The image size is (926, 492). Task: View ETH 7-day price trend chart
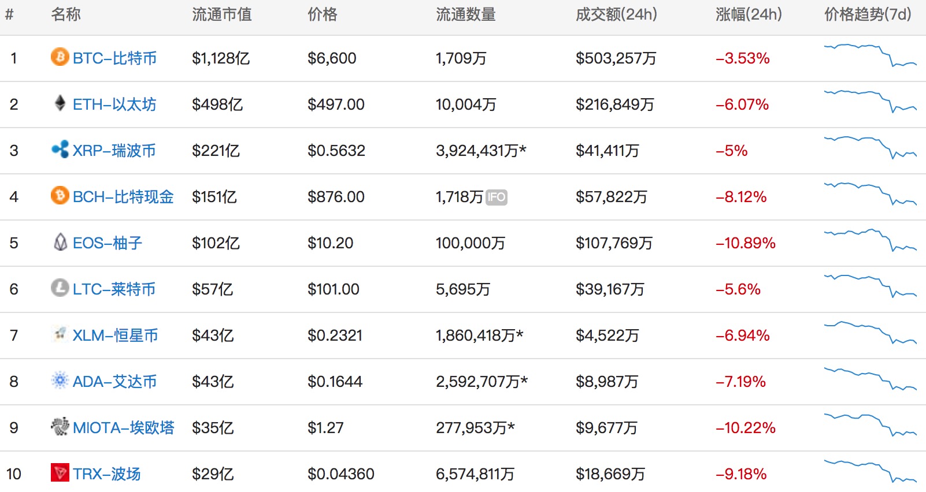871,100
